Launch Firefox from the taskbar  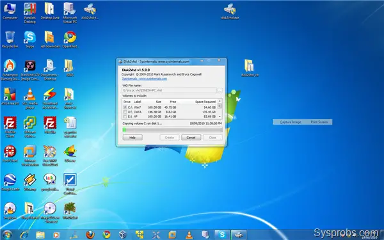[90, 235]
